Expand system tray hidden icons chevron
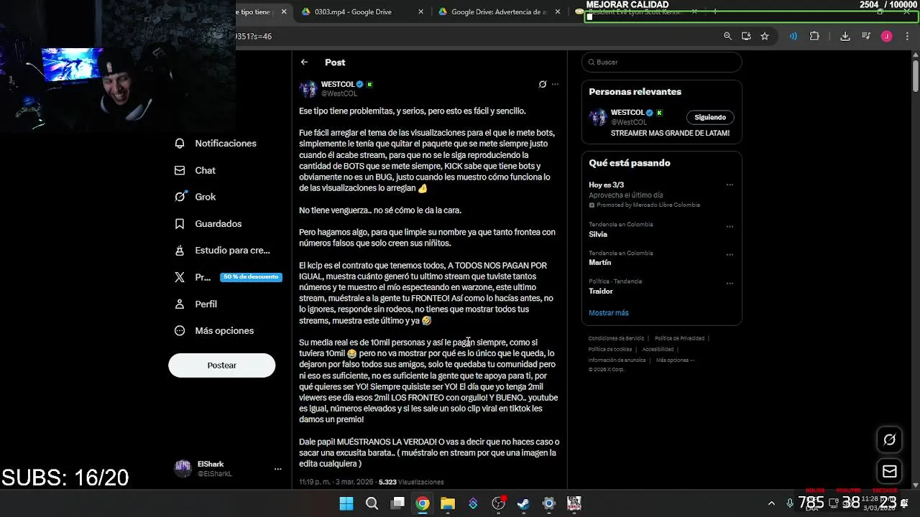This screenshot has height=517, width=920. coord(771,503)
